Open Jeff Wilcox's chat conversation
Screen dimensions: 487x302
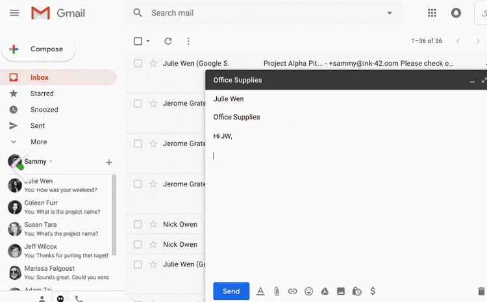59,251
